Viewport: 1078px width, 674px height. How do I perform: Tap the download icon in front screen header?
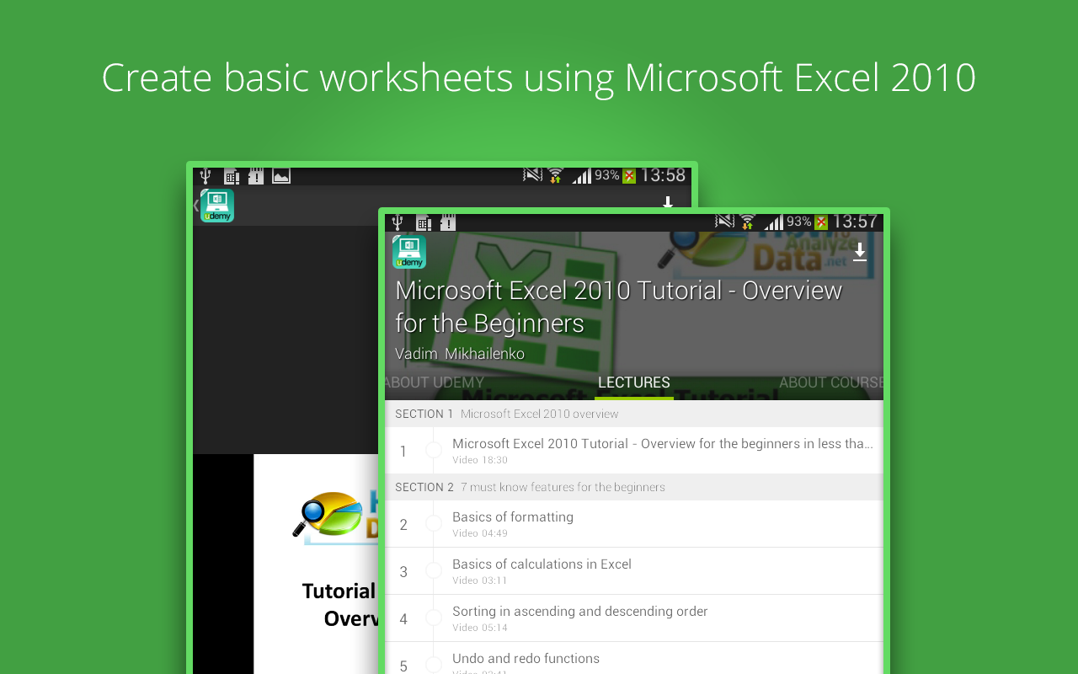pyautogui.click(x=860, y=252)
